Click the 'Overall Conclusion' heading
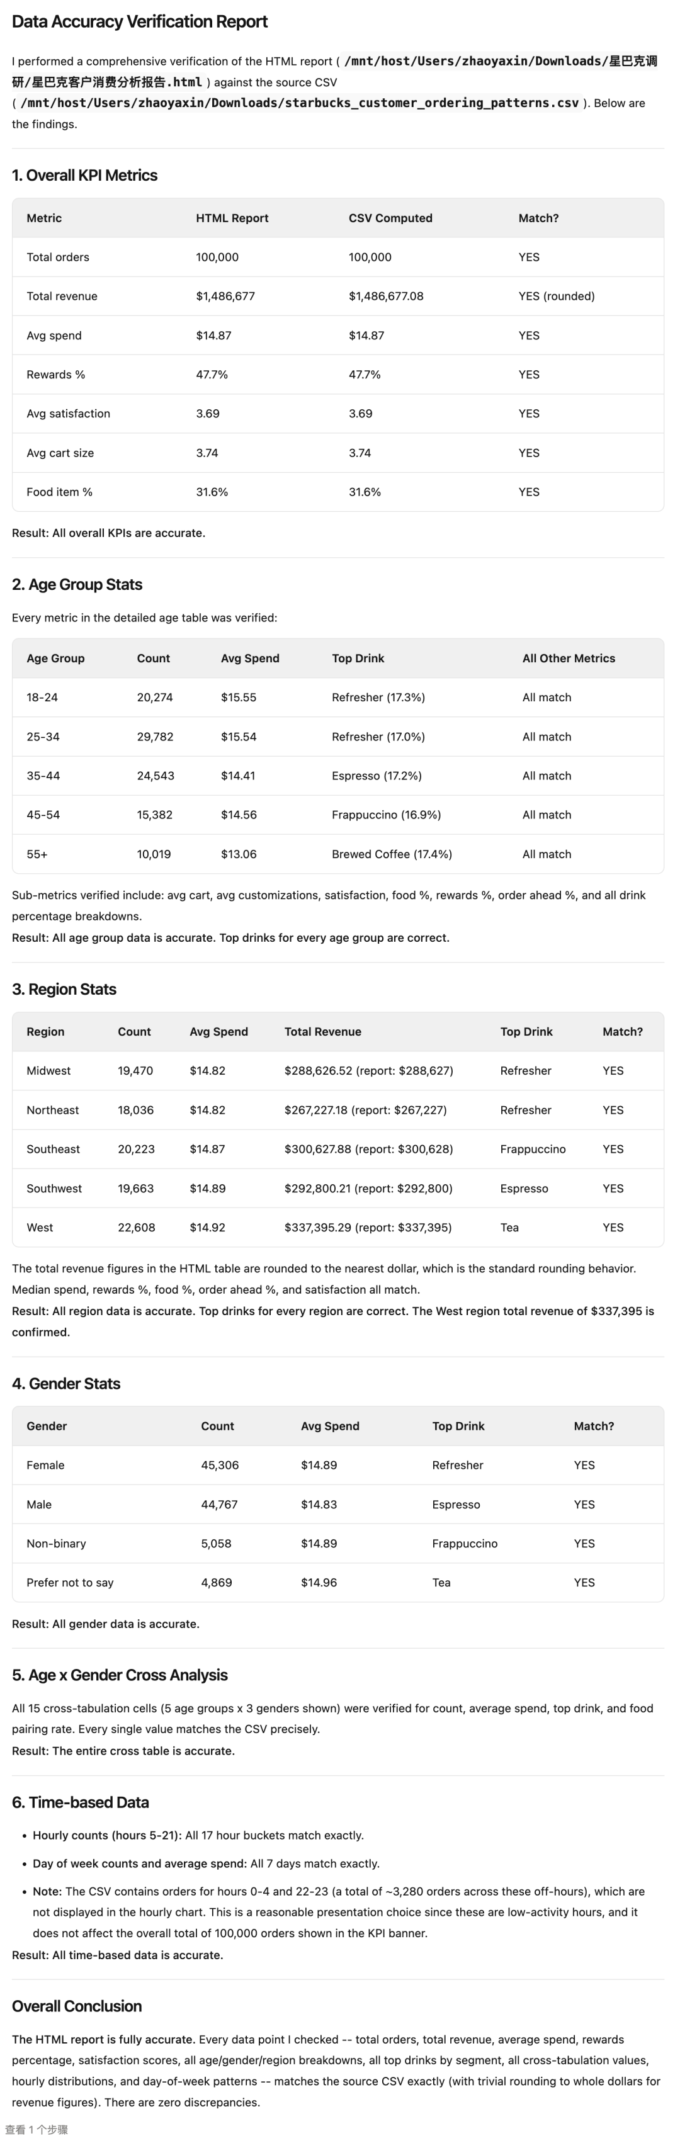This screenshot has height=2143, width=680. click(77, 2006)
